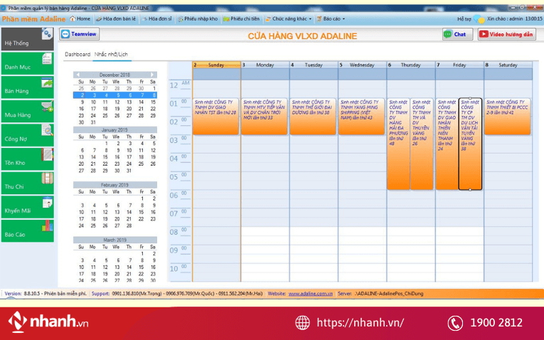Click the chat bubbles icon beside Hỗ trợ

[479, 19]
